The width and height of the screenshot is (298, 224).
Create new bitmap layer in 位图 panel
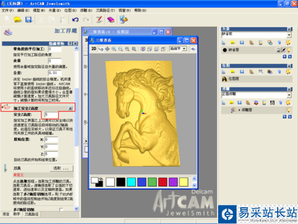[x=223, y=72]
